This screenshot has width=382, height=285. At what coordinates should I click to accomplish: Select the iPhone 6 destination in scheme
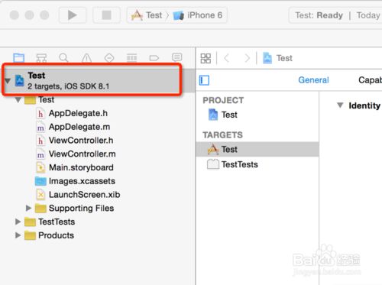(198, 15)
